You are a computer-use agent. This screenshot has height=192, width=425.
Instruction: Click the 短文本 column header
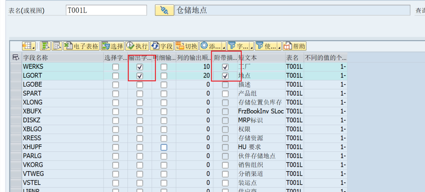click(x=261, y=58)
